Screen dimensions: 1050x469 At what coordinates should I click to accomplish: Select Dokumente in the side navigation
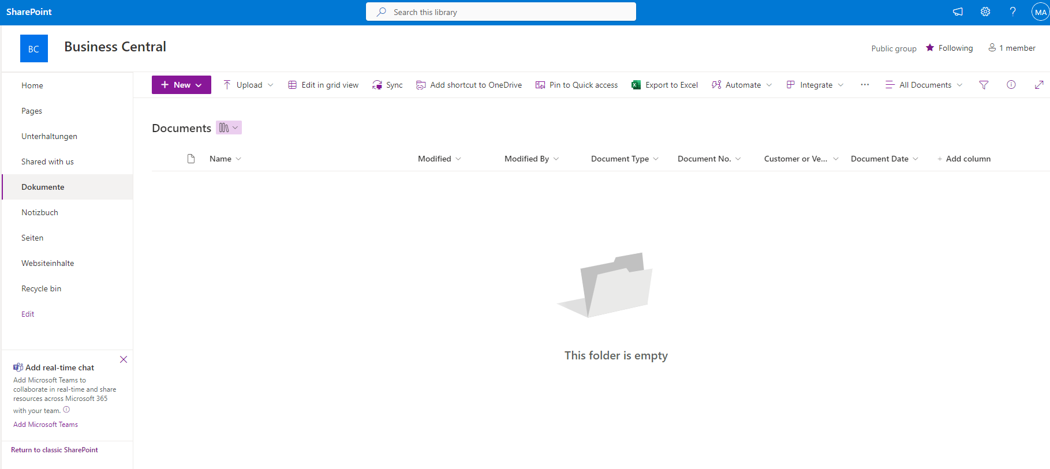coord(67,187)
